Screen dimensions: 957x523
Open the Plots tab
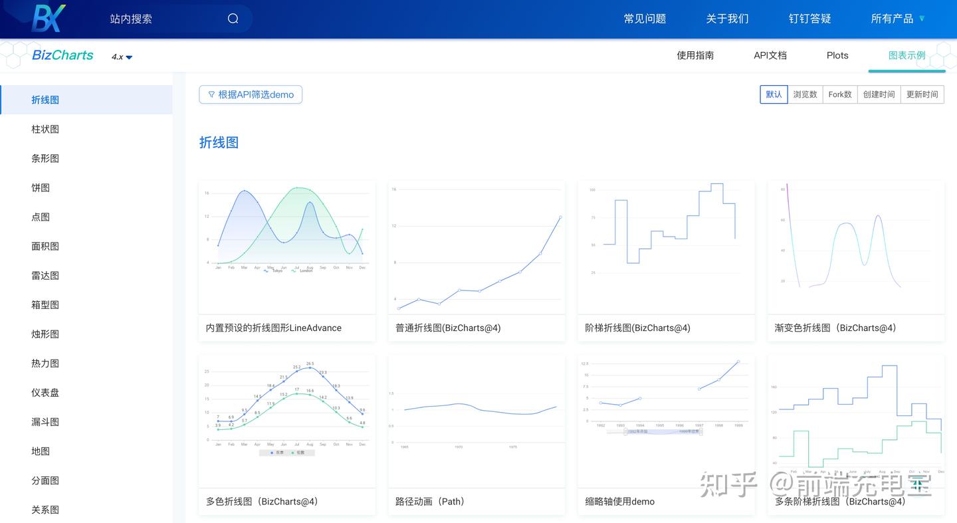pyautogui.click(x=837, y=55)
